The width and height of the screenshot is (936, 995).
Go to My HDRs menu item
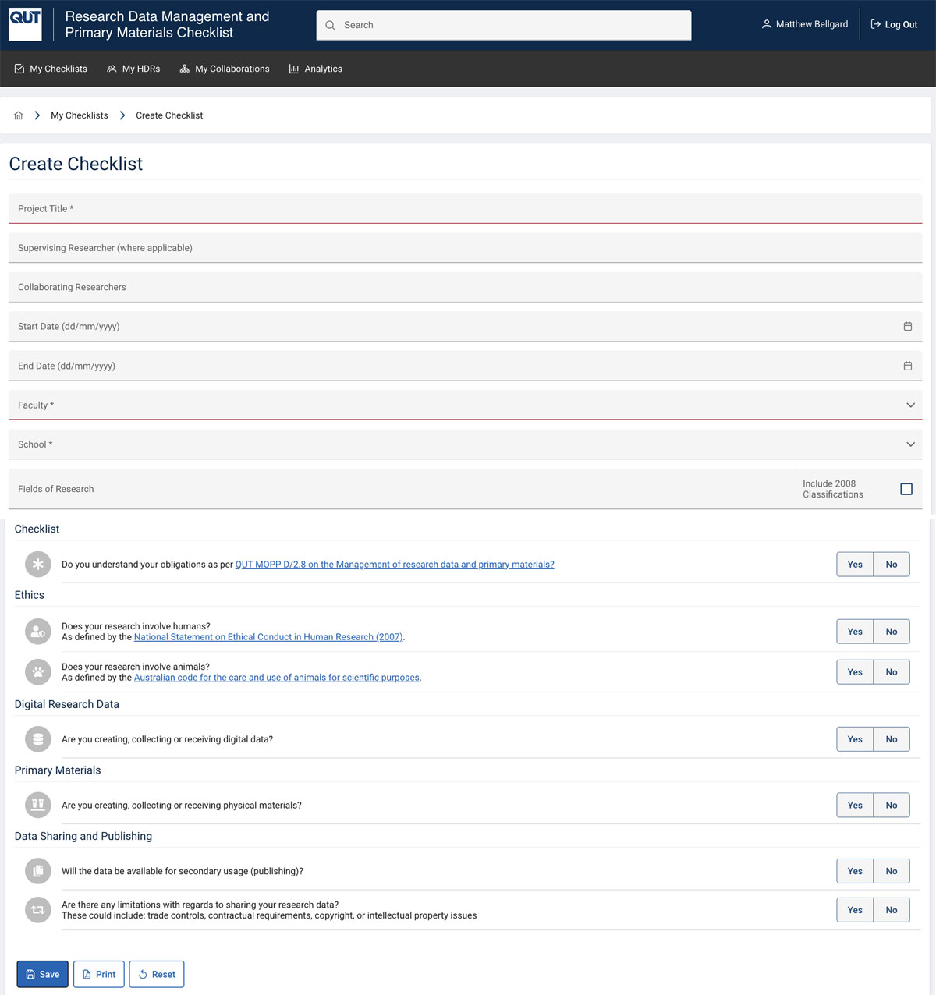[133, 69]
